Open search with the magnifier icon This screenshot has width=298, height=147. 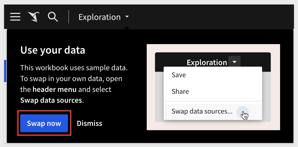[53, 17]
